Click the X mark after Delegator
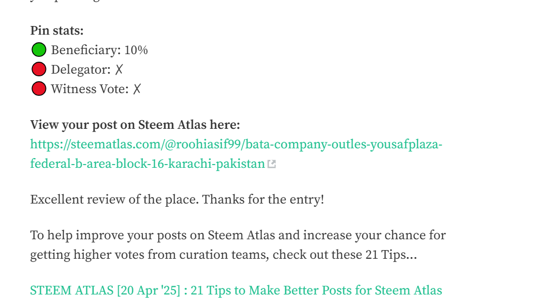This screenshot has width=541, height=308. pos(119,69)
